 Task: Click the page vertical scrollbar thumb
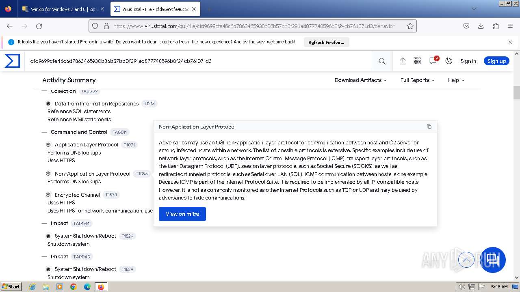(517, 92)
